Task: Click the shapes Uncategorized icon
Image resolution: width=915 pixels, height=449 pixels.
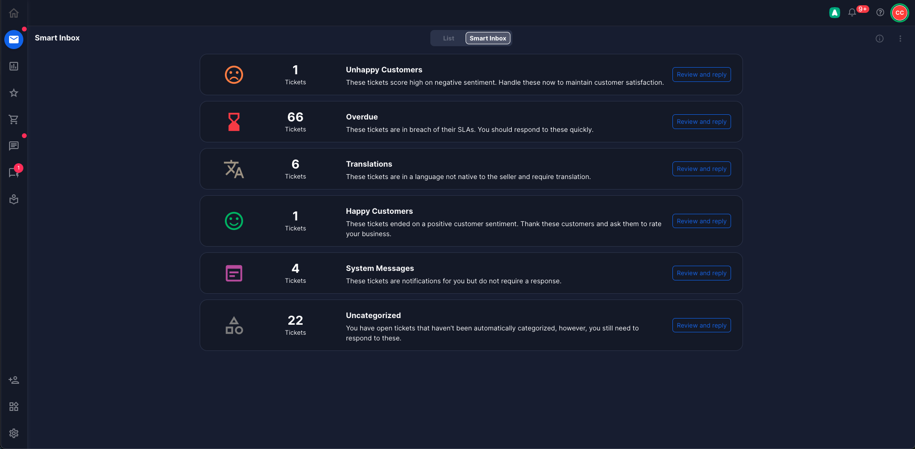Action: click(x=234, y=325)
